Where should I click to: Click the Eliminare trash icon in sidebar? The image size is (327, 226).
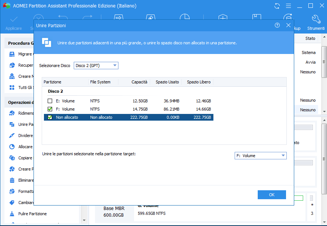click(12, 180)
